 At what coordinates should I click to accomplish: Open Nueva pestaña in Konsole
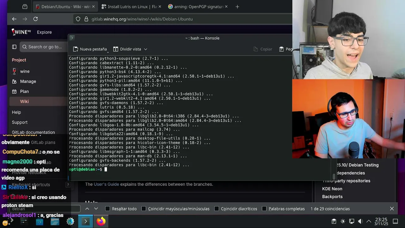click(x=90, y=49)
